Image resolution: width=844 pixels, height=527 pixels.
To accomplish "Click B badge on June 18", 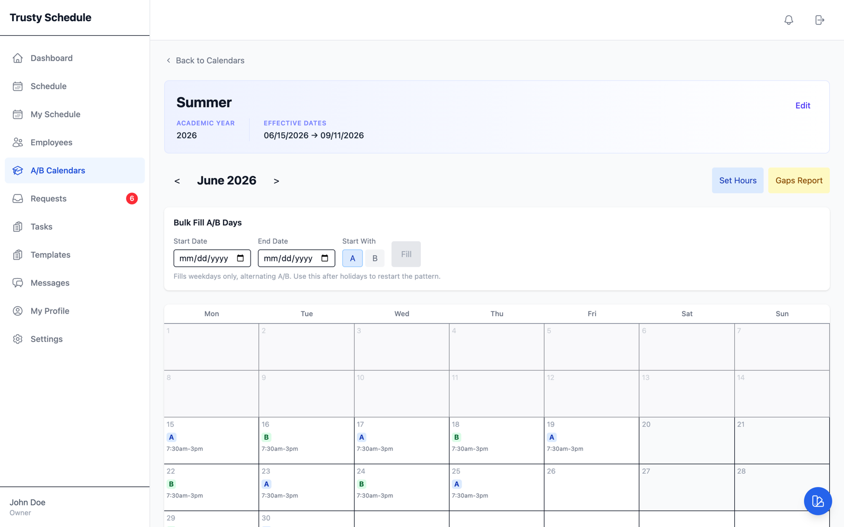I will 456,437.
